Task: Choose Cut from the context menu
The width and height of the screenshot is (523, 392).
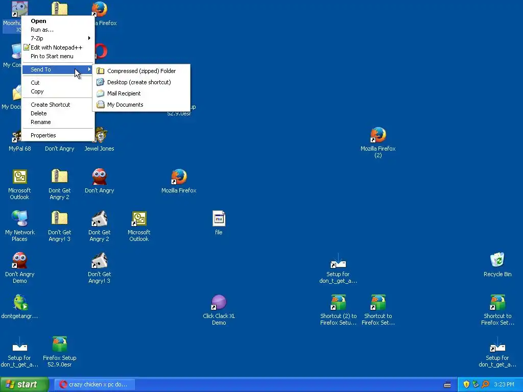Action: pos(58,83)
